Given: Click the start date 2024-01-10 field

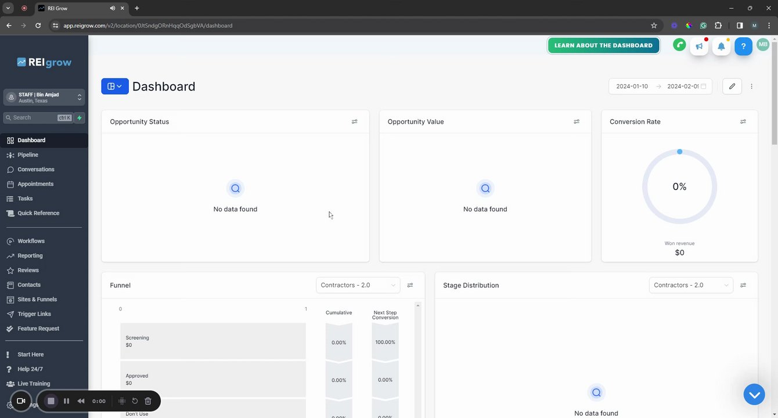Looking at the screenshot, I should [x=632, y=87].
